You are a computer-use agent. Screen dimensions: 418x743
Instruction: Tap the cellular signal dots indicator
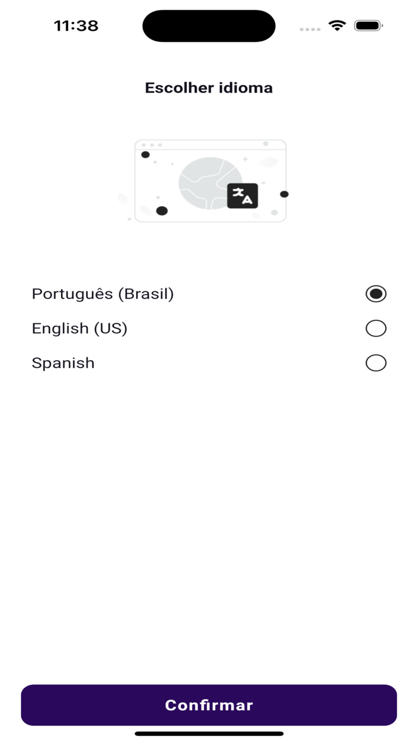pyautogui.click(x=309, y=29)
